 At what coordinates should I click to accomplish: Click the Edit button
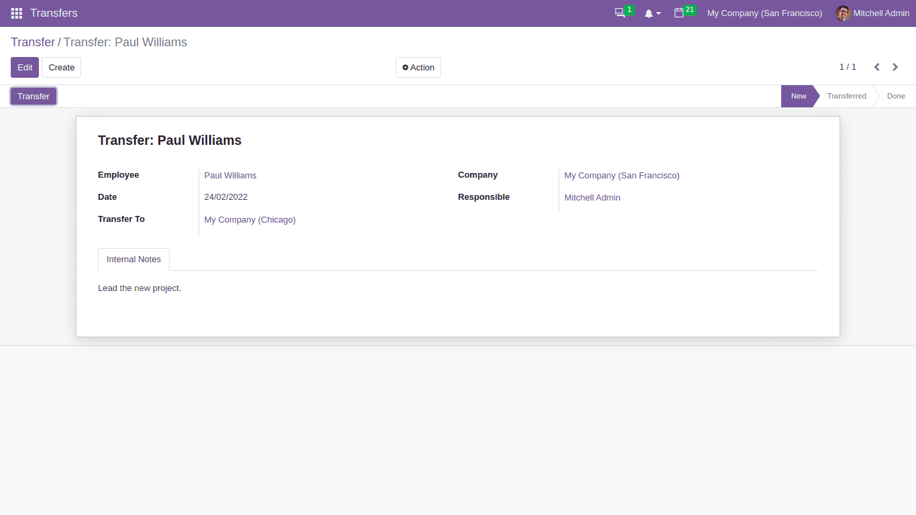(24, 67)
